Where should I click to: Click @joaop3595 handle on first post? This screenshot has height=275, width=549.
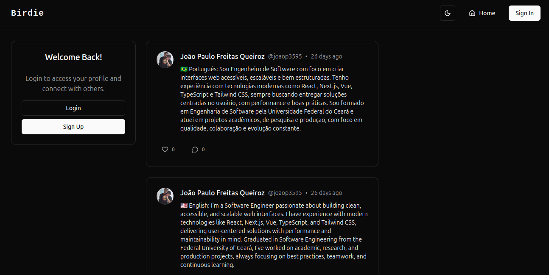(x=285, y=56)
